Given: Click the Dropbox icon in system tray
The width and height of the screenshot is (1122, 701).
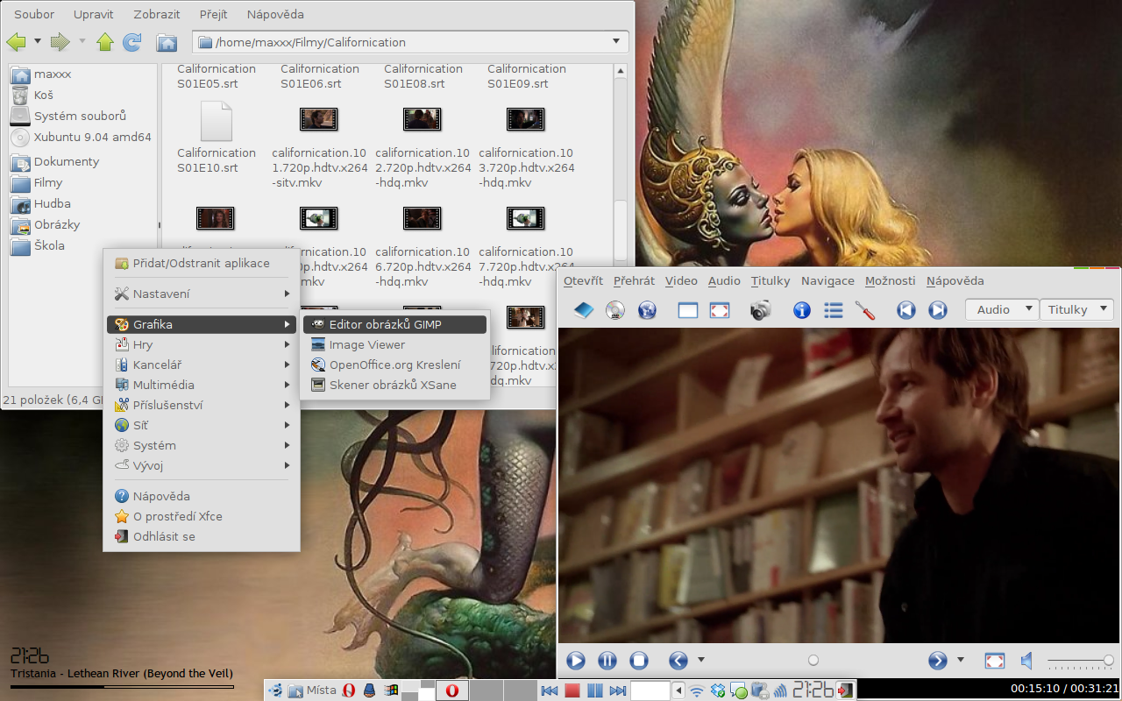Looking at the screenshot, I should click(x=718, y=690).
